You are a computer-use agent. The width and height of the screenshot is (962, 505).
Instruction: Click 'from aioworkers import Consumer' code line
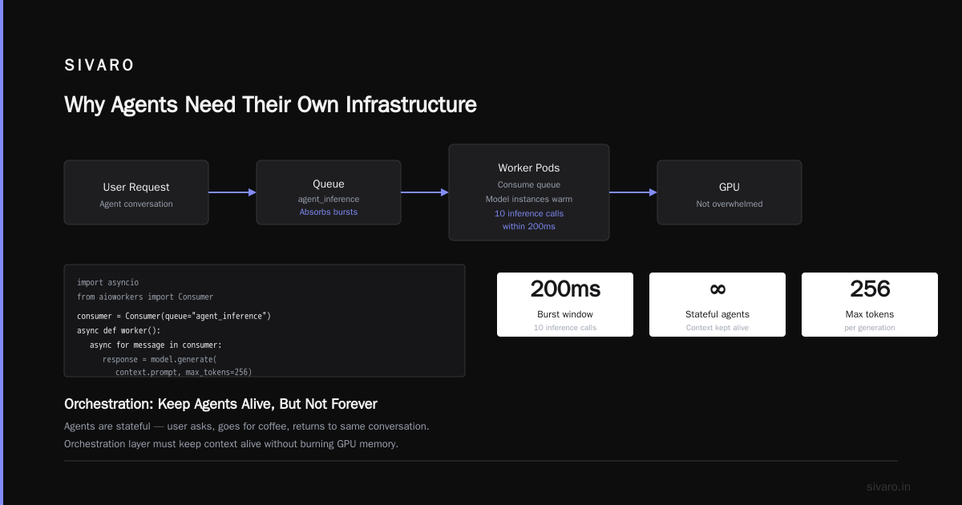click(x=145, y=297)
